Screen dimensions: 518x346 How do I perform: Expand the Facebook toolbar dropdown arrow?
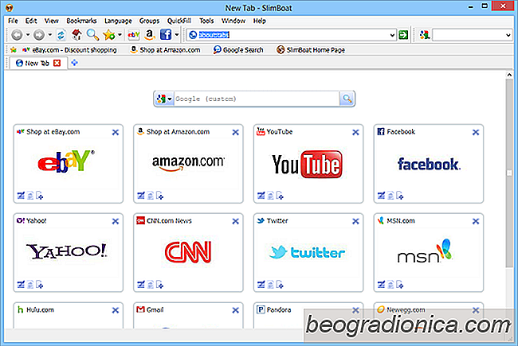pyautogui.click(x=177, y=35)
